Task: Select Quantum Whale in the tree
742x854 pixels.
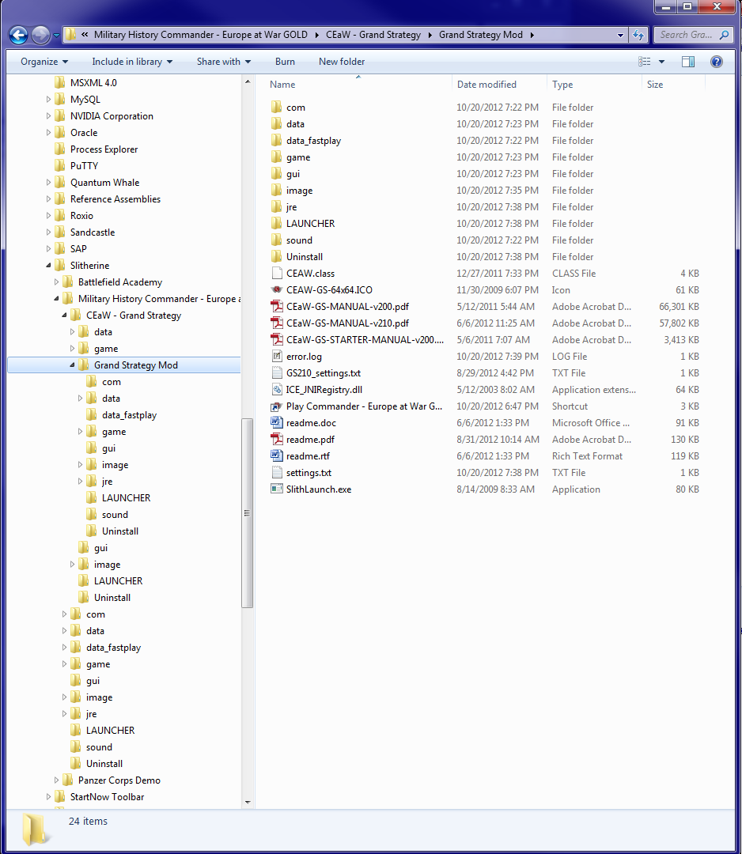Action: pos(104,183)
